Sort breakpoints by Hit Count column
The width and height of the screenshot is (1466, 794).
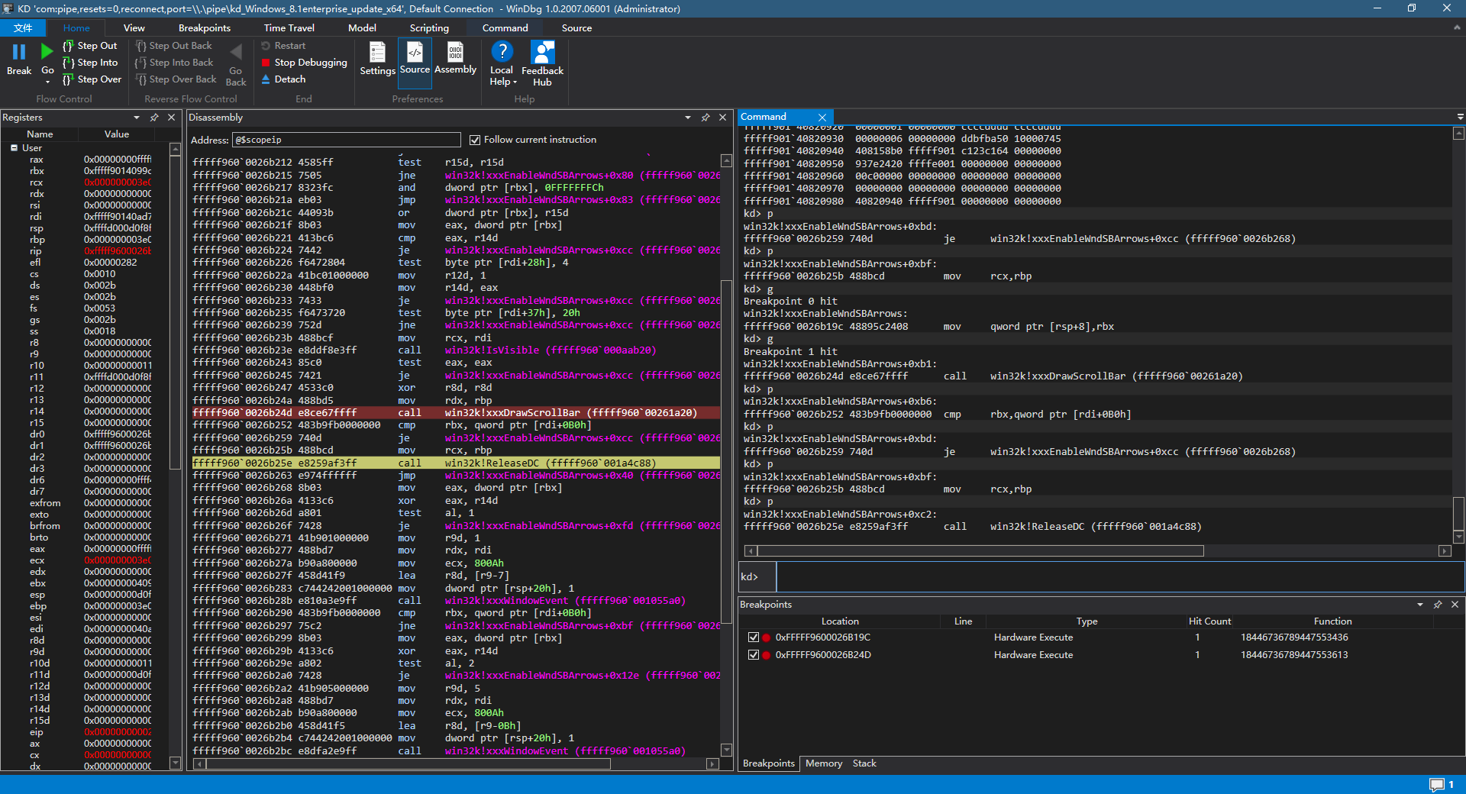pyautogui.click(x=1209, y=621)
